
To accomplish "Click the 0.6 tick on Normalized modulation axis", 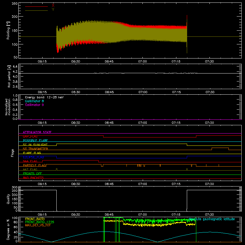I will (x=15, y=104).
